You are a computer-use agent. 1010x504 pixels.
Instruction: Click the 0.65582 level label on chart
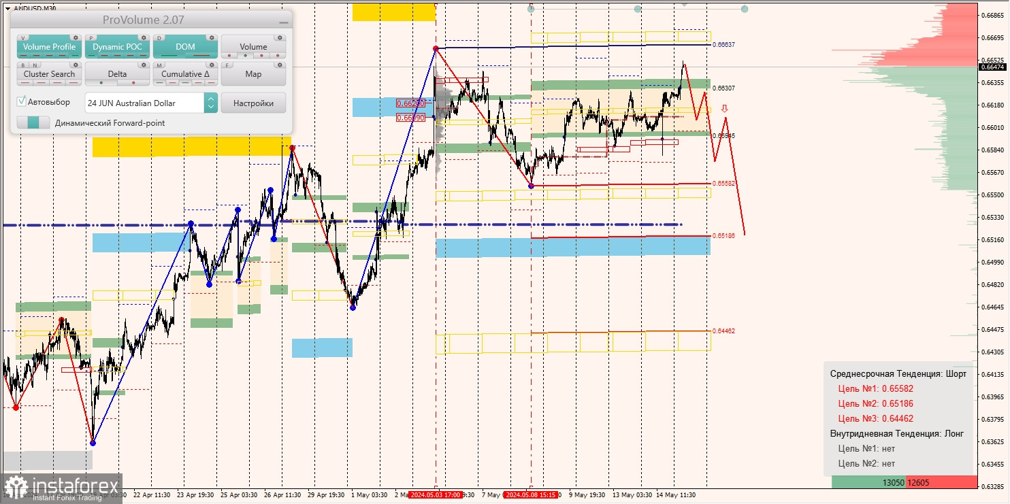coord(723,184)
